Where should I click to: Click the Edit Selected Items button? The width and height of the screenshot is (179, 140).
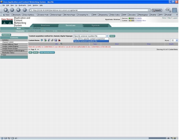(47, 52)
